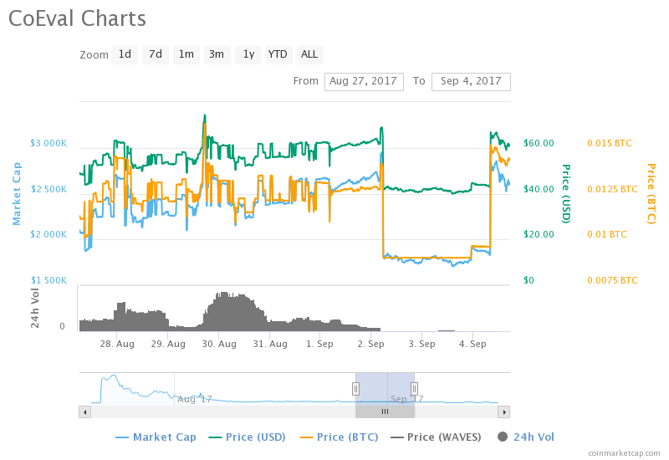Toggle Market Cap series in legend

point(156,437)
